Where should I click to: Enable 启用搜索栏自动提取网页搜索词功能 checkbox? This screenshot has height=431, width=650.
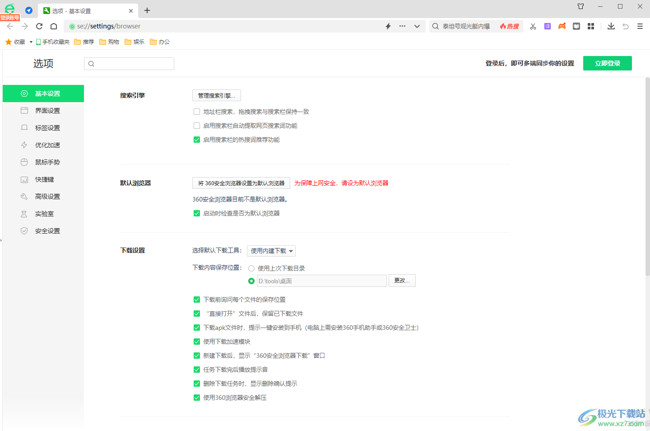pos(197,126)
